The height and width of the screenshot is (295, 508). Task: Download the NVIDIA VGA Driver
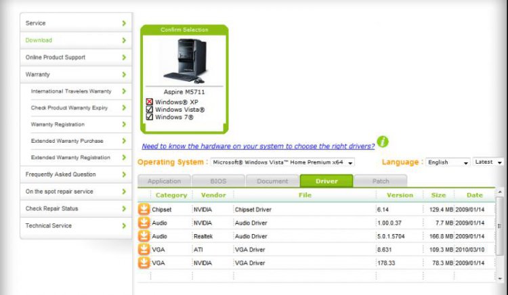(x=144, y=263)
